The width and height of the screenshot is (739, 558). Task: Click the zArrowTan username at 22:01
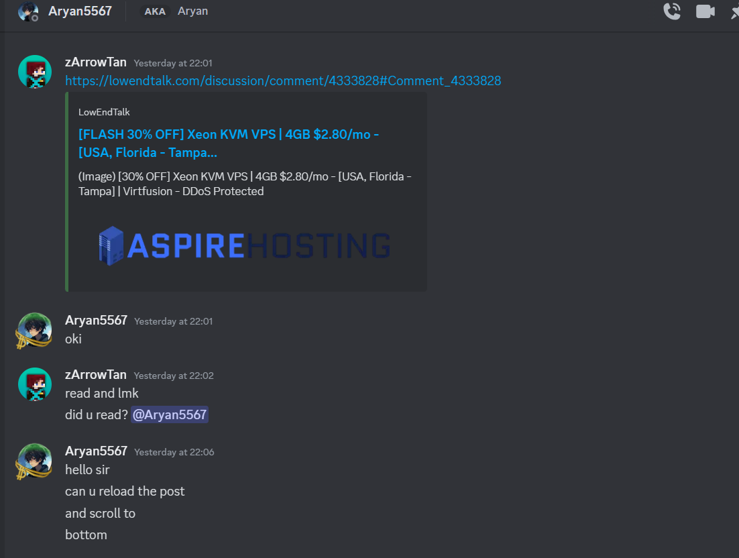pos(96,62)
